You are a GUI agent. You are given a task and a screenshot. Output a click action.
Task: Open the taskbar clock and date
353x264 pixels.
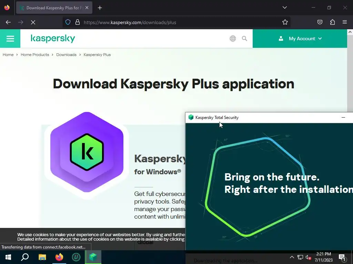point(323,257)
